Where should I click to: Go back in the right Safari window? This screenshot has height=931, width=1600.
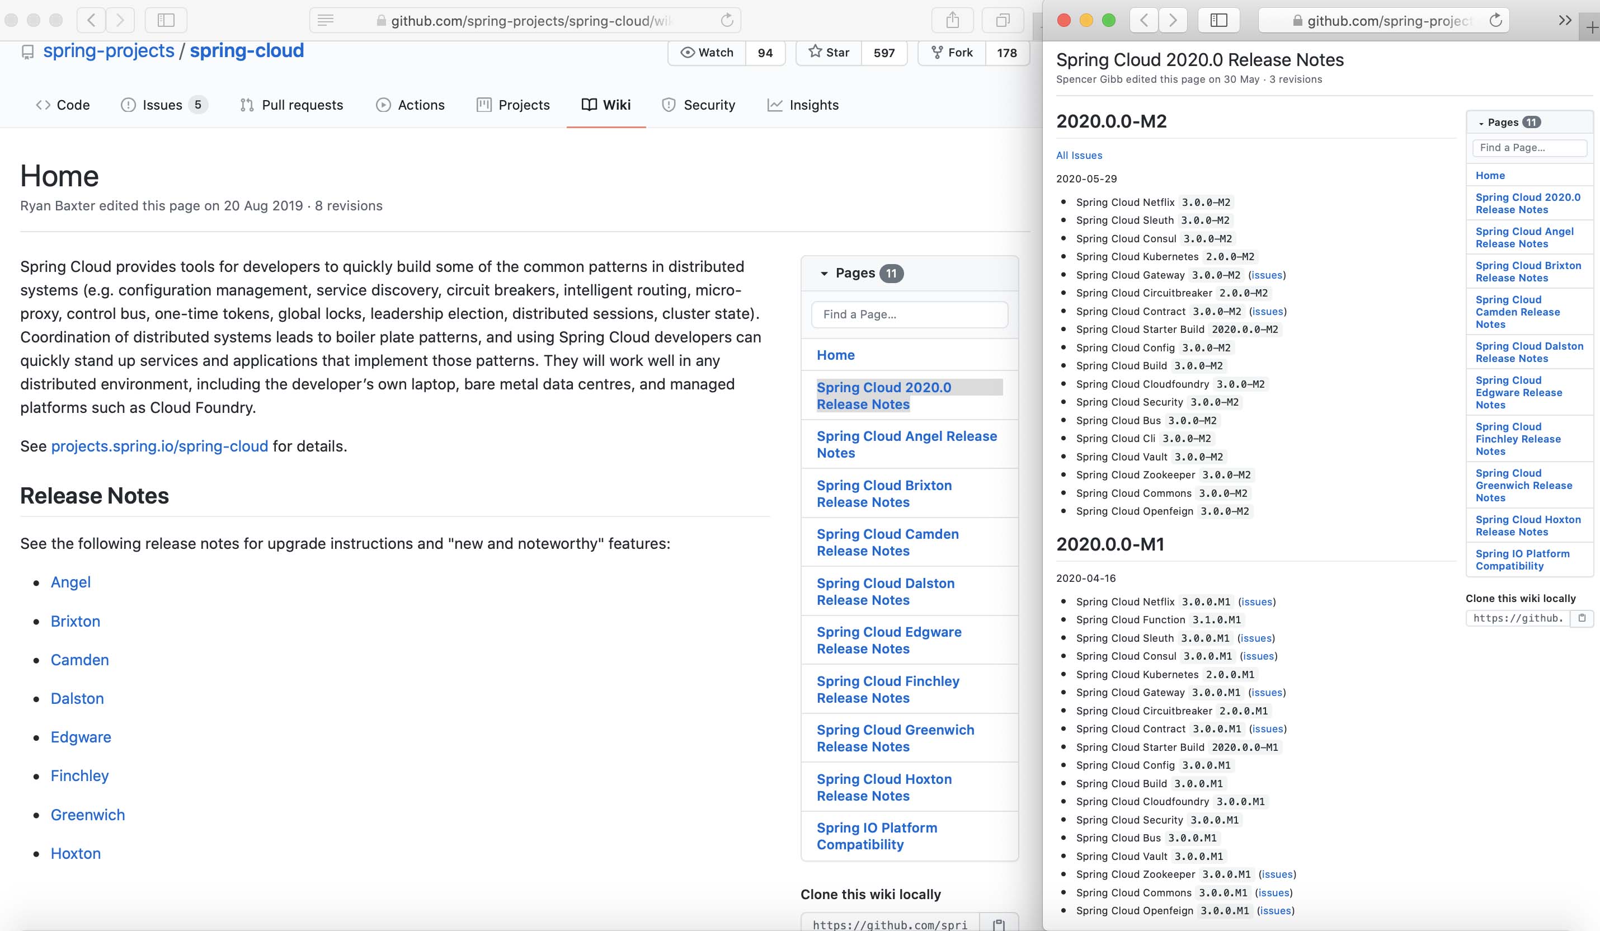tap(1144, 20)
